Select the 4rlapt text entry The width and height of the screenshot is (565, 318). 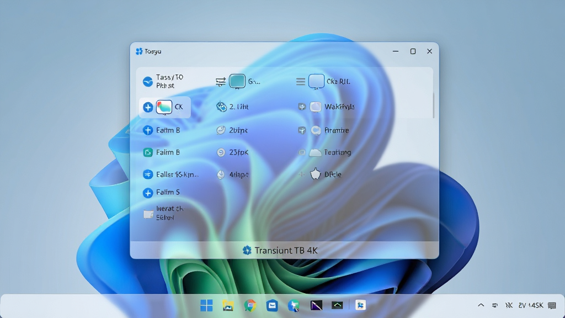tap(239, 174)
